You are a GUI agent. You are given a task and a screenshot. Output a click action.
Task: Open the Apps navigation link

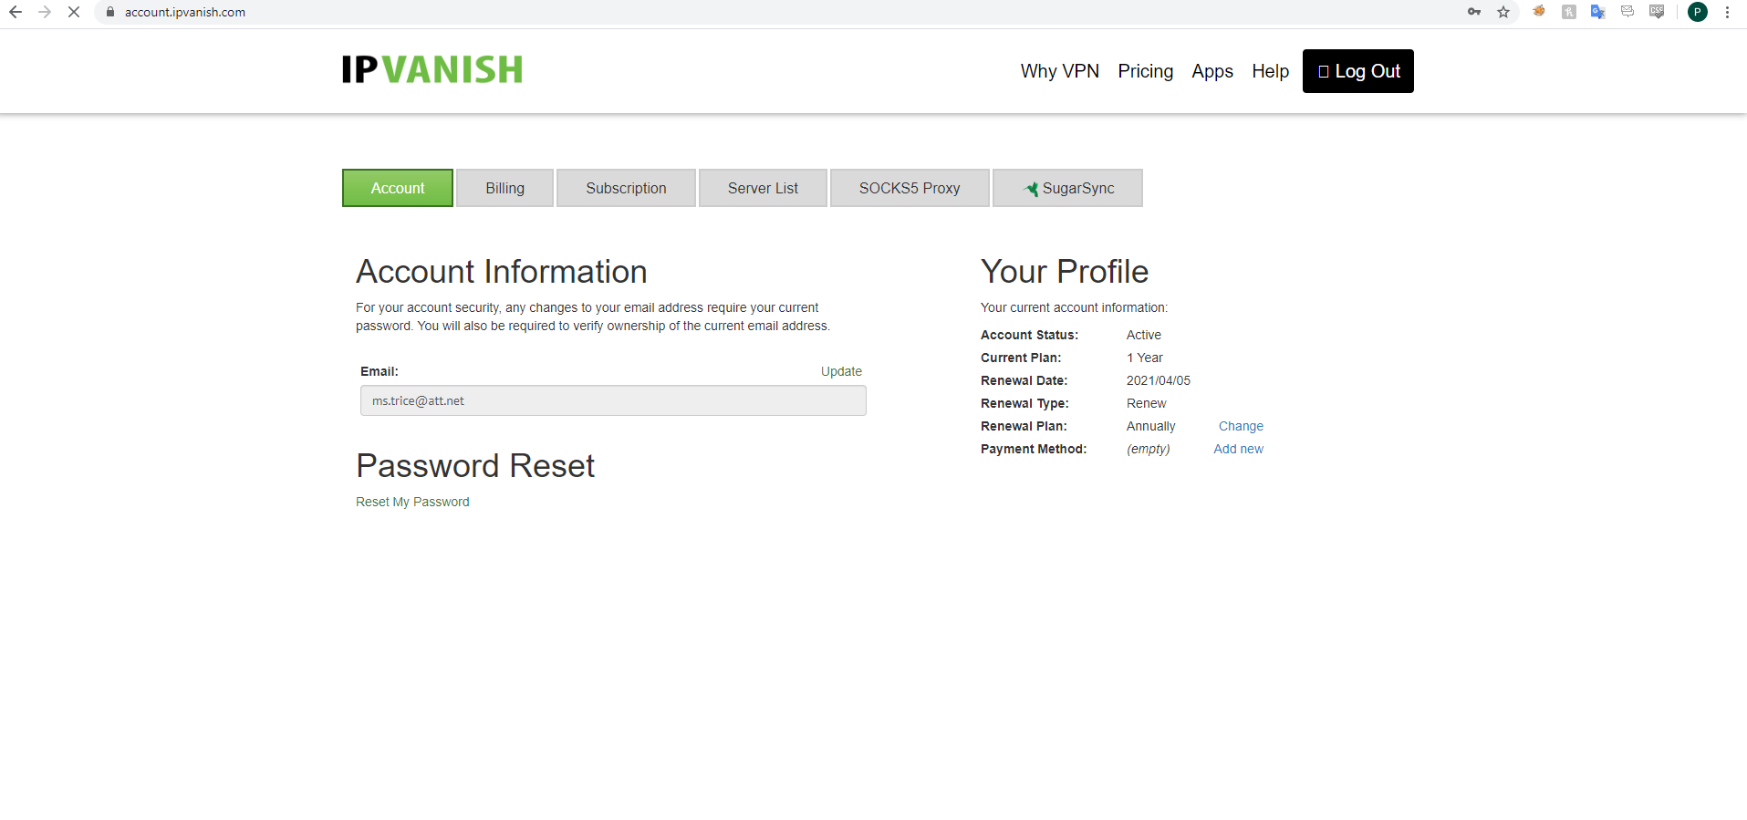(1212, 71)
